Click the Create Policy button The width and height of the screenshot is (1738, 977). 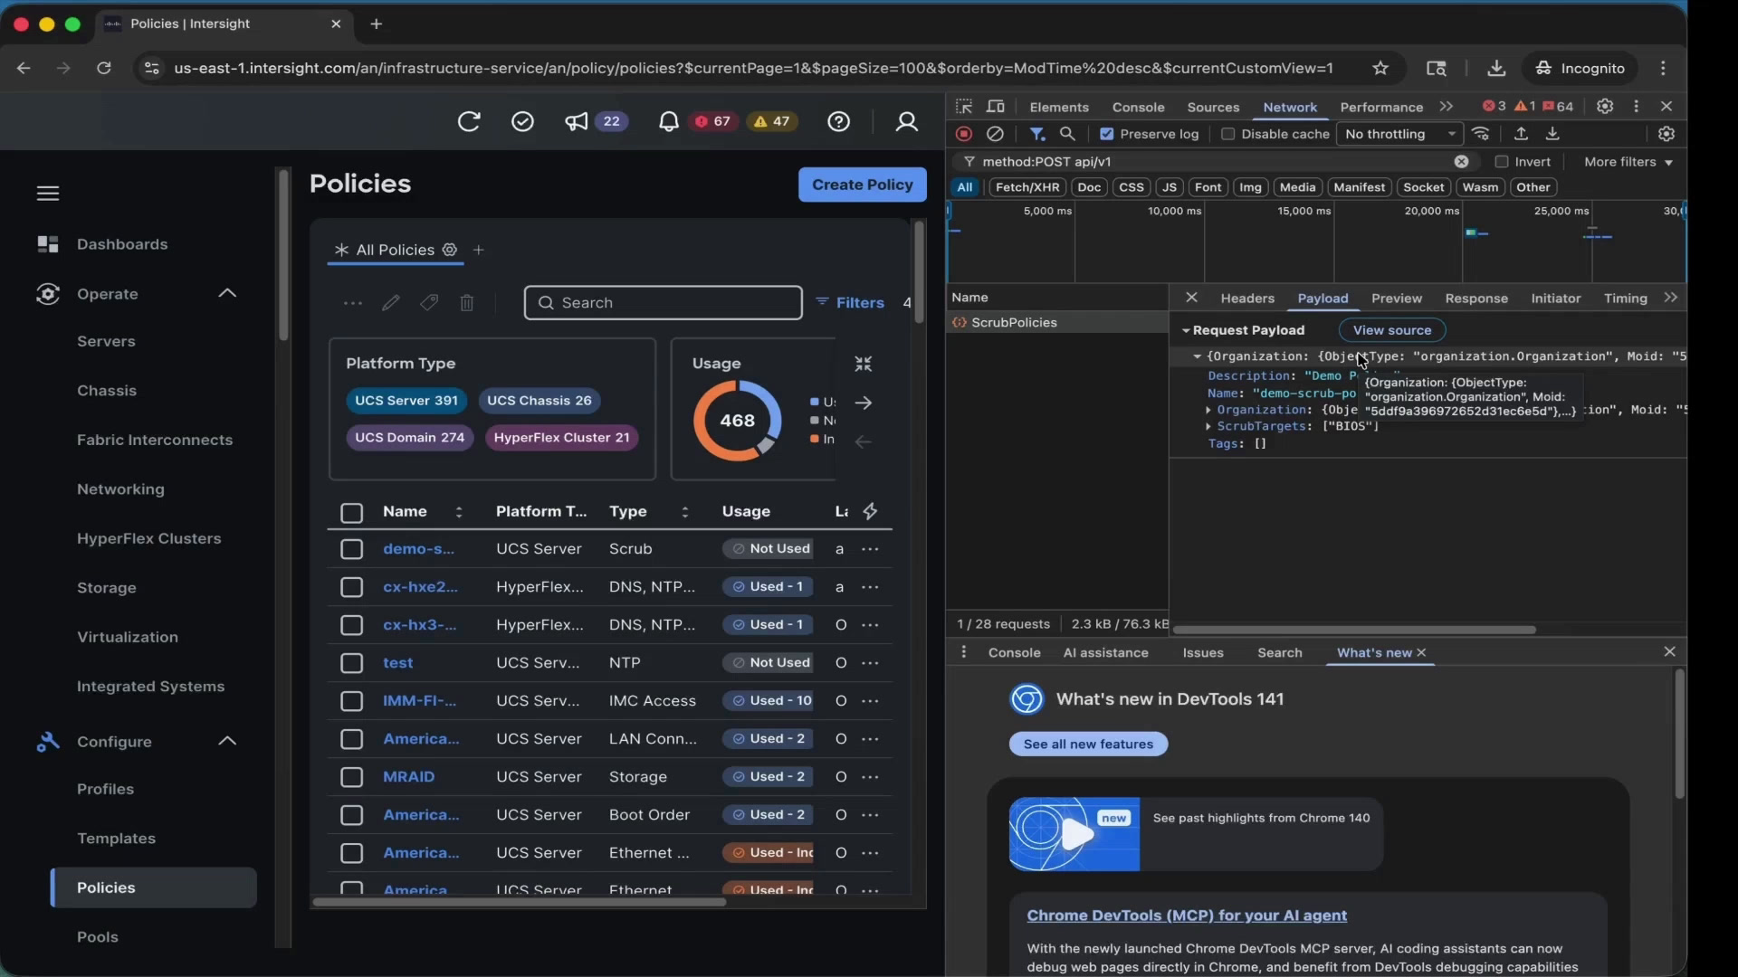pos(863,185)
